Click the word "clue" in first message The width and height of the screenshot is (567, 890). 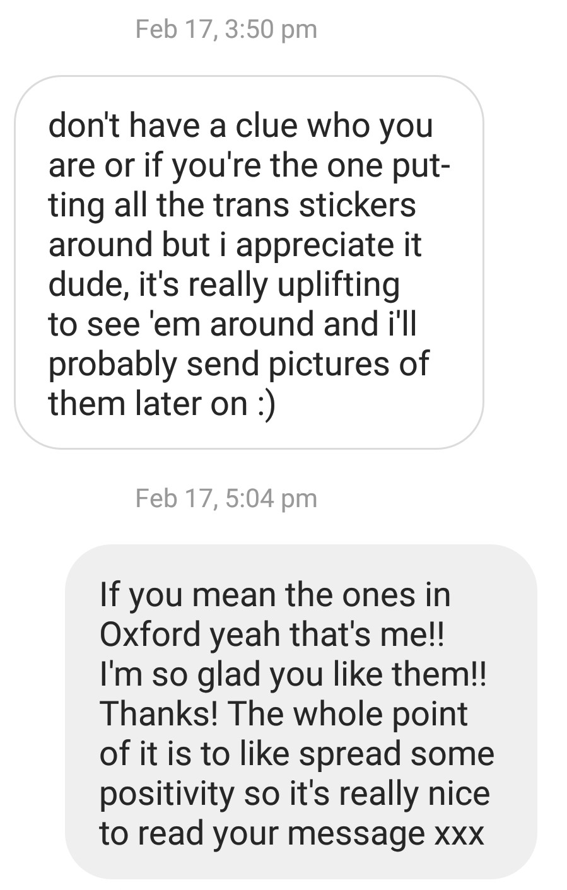267,126
